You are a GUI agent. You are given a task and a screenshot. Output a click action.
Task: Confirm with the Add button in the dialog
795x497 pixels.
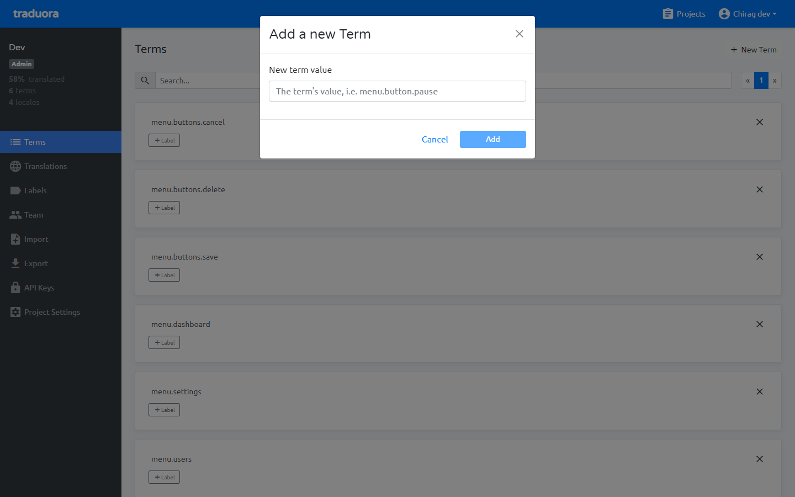[492, 139]
